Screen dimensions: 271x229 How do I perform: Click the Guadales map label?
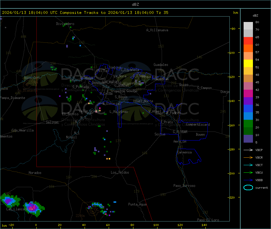(161, 65)
